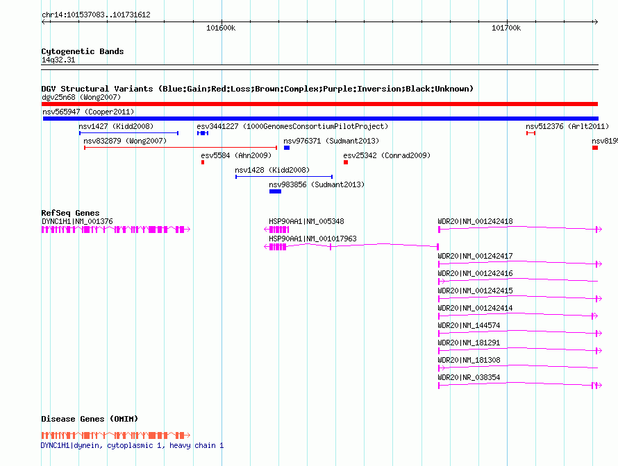
Task: Click the WDR20 NM_181291 transcript line
Action: tap(520, 350)
